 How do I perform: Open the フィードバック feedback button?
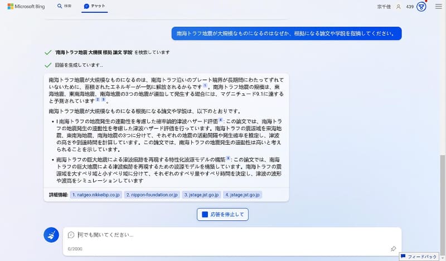point(419,257)
